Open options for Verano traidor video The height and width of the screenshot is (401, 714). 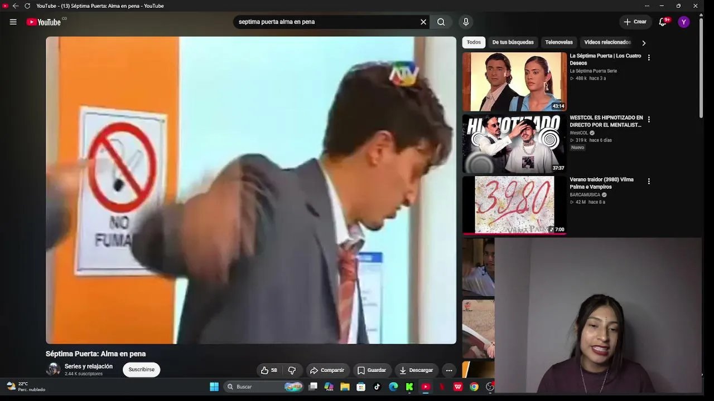(649, 181)
